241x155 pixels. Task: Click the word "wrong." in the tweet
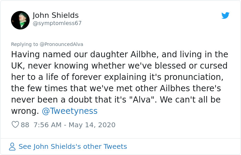pyautogui.click(x=25, y=111)
